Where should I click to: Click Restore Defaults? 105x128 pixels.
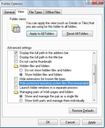tap(83, 111)
